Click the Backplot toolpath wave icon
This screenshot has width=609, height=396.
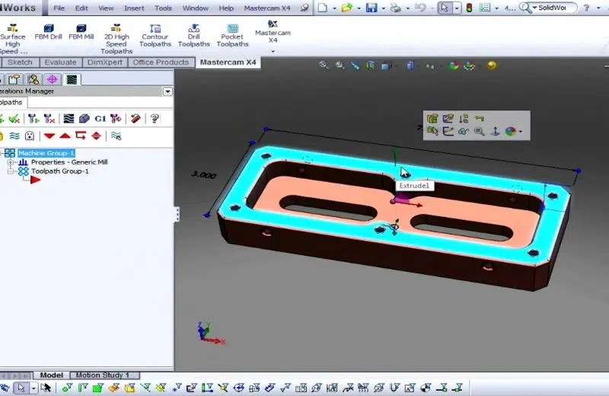69,119
